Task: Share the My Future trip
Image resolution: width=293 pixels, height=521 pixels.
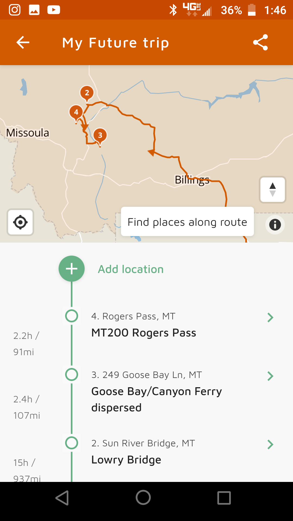Action: [x=260, y=43]
